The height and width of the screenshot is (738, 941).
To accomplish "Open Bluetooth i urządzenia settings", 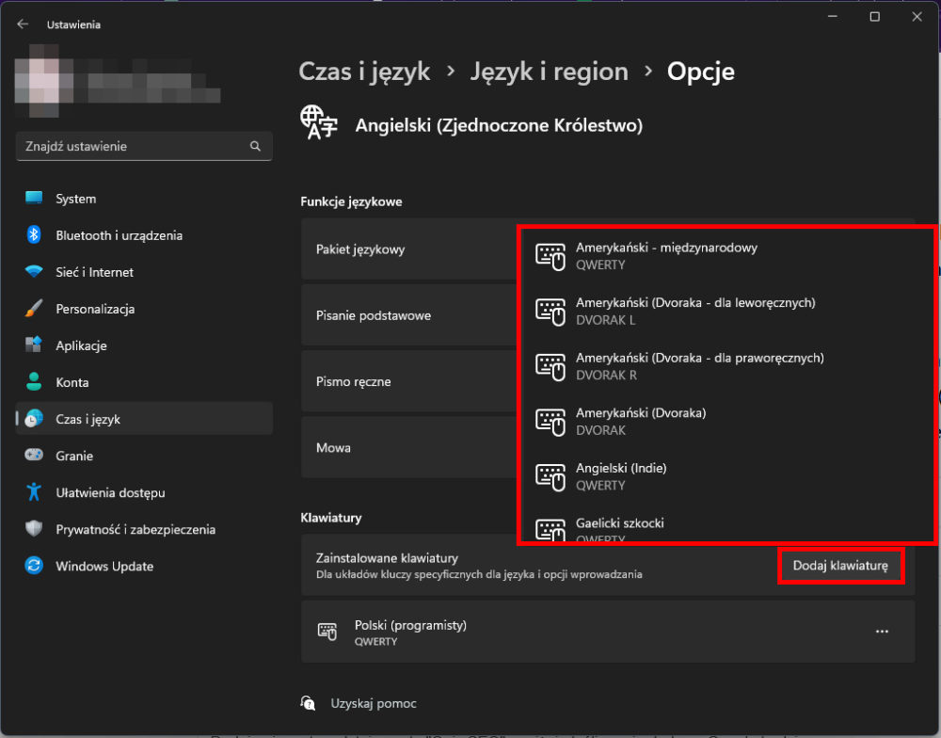I will 119,235.
